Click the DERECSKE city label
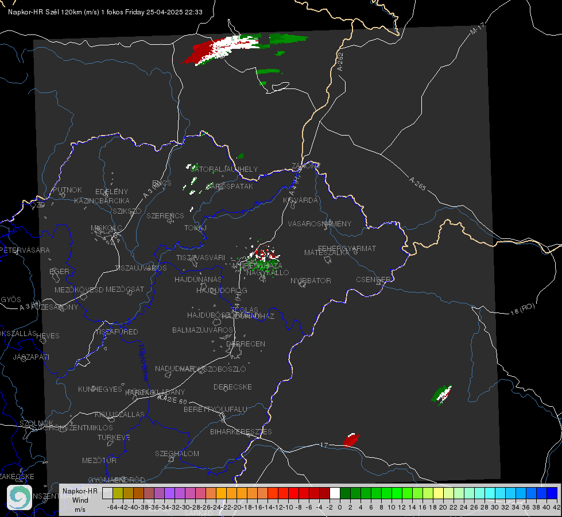562x517 pixels. pyautogui.click(x=232, y=387)
